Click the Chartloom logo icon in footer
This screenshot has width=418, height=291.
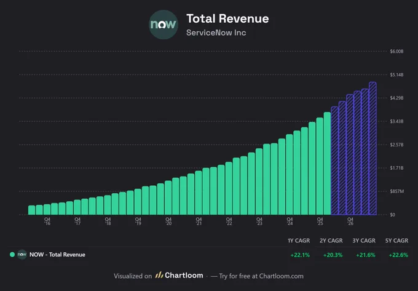[x=159, y=275]
